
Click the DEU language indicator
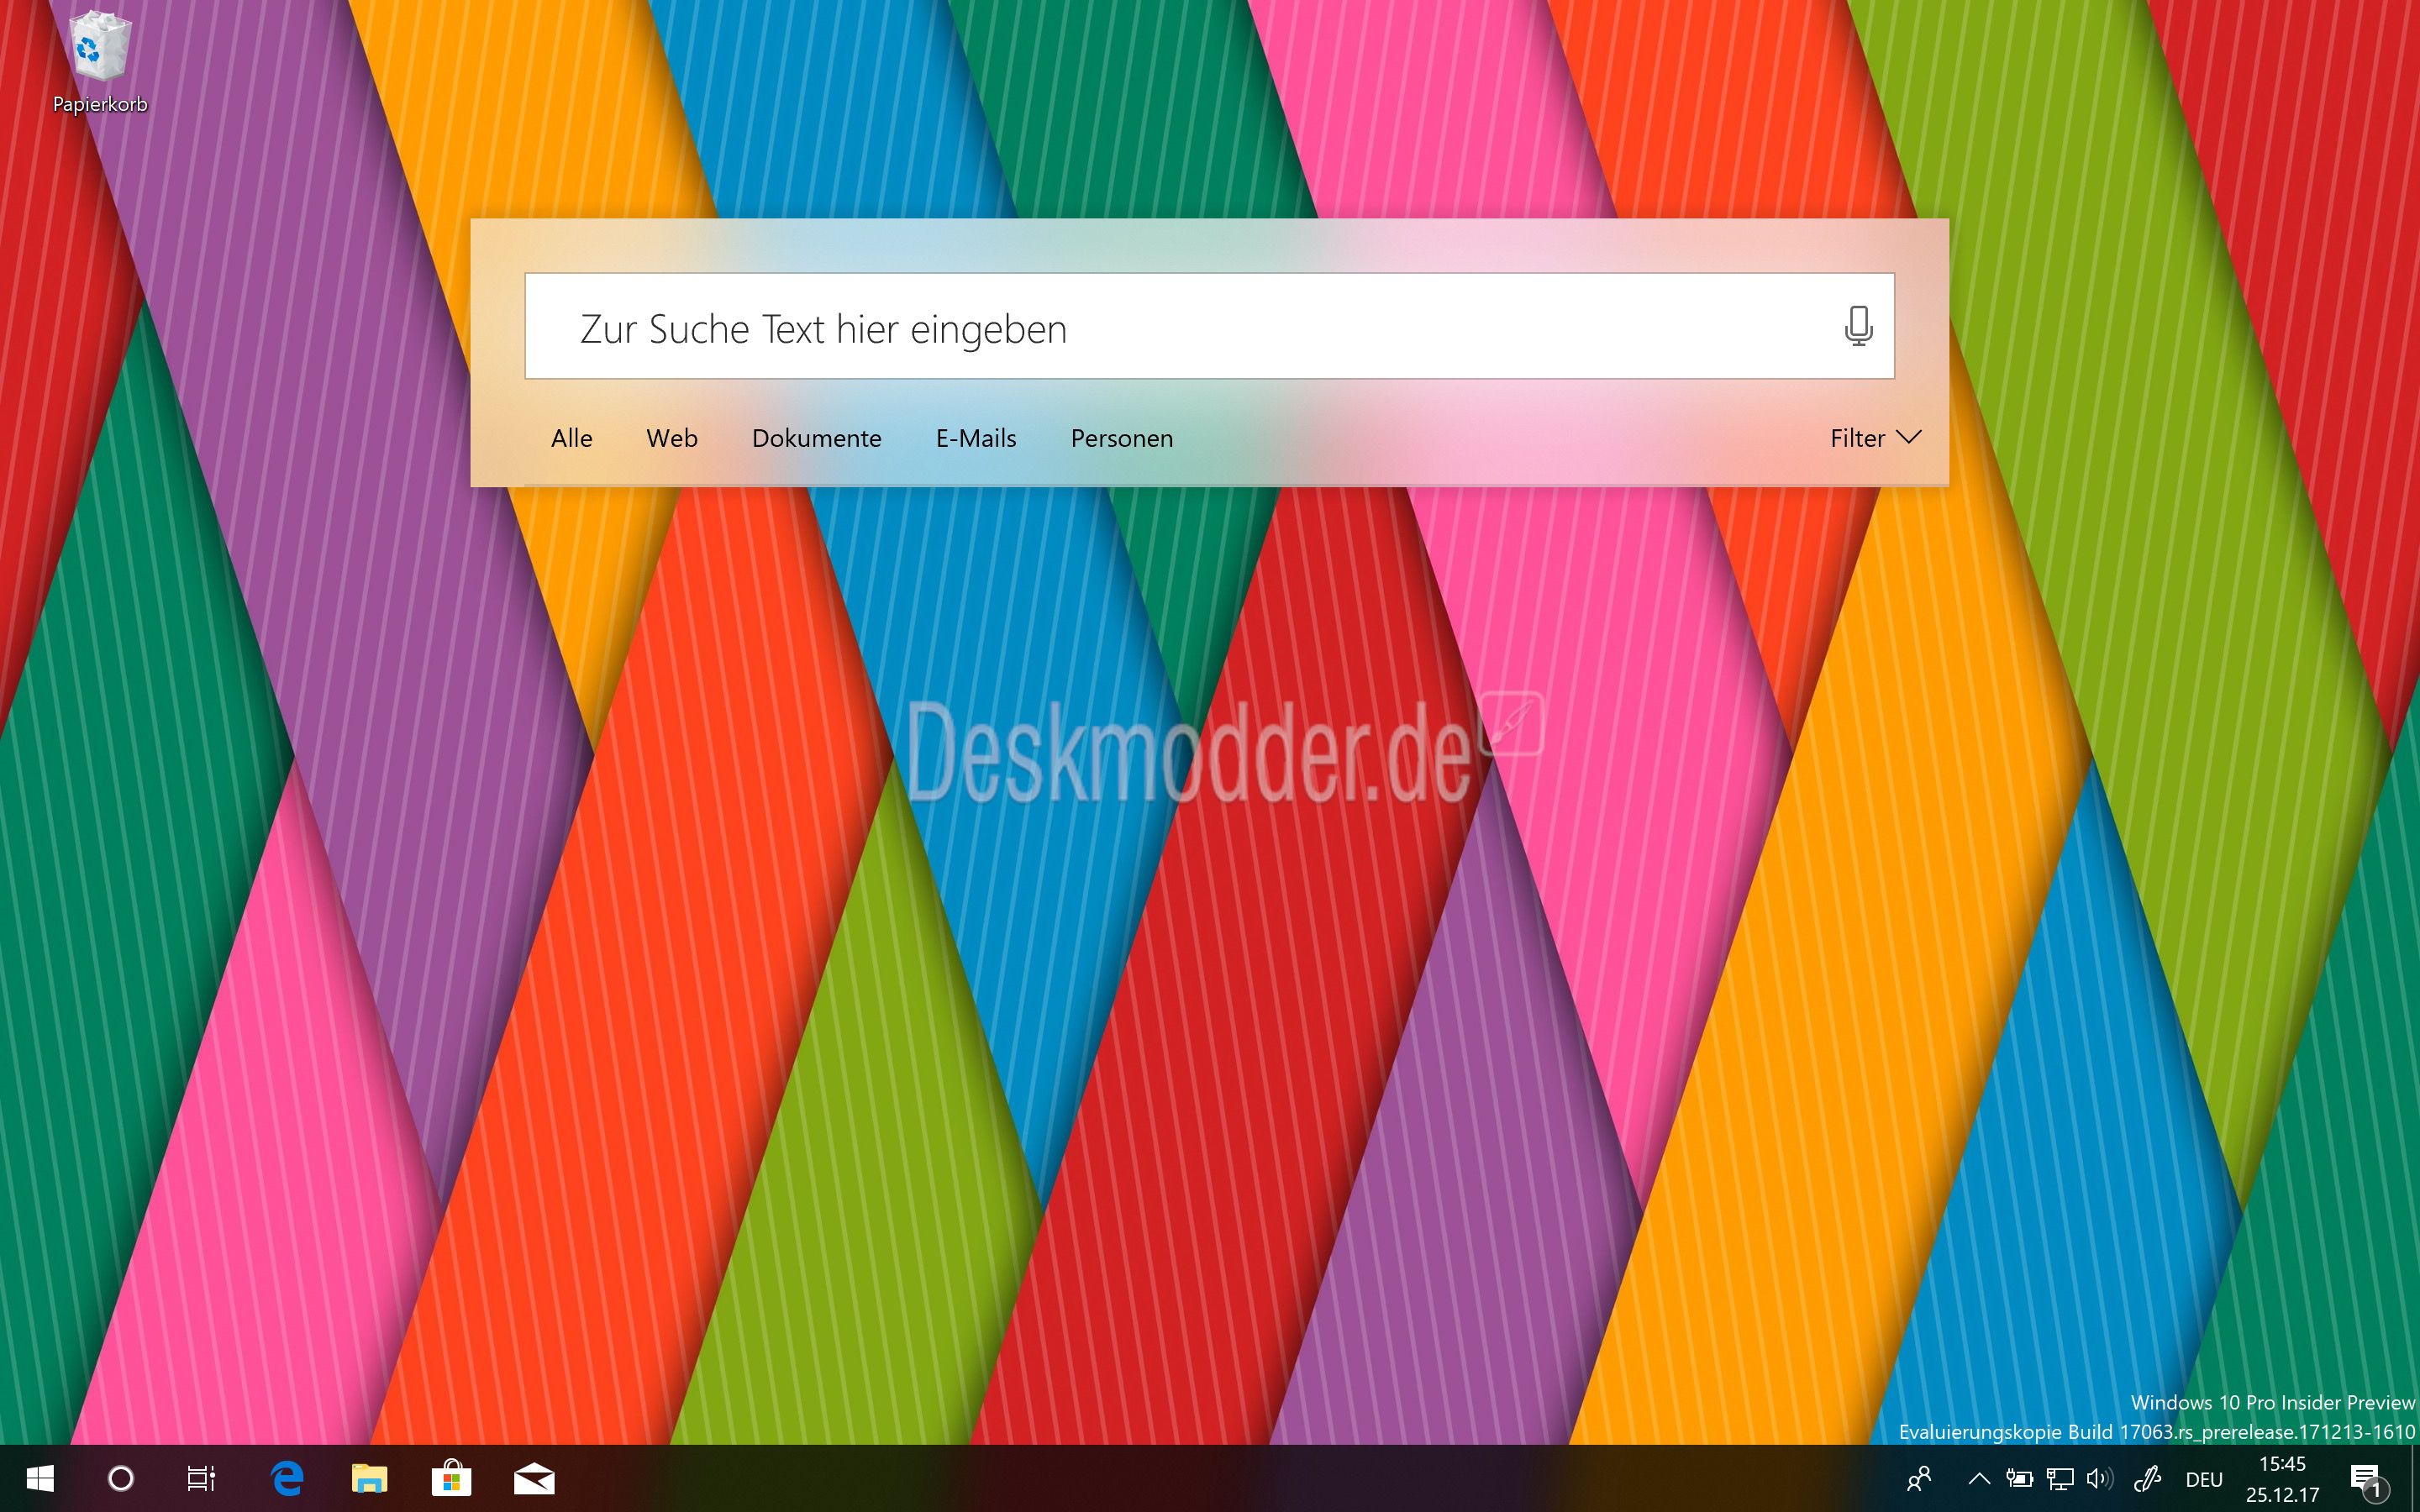pos(2204,1479)
